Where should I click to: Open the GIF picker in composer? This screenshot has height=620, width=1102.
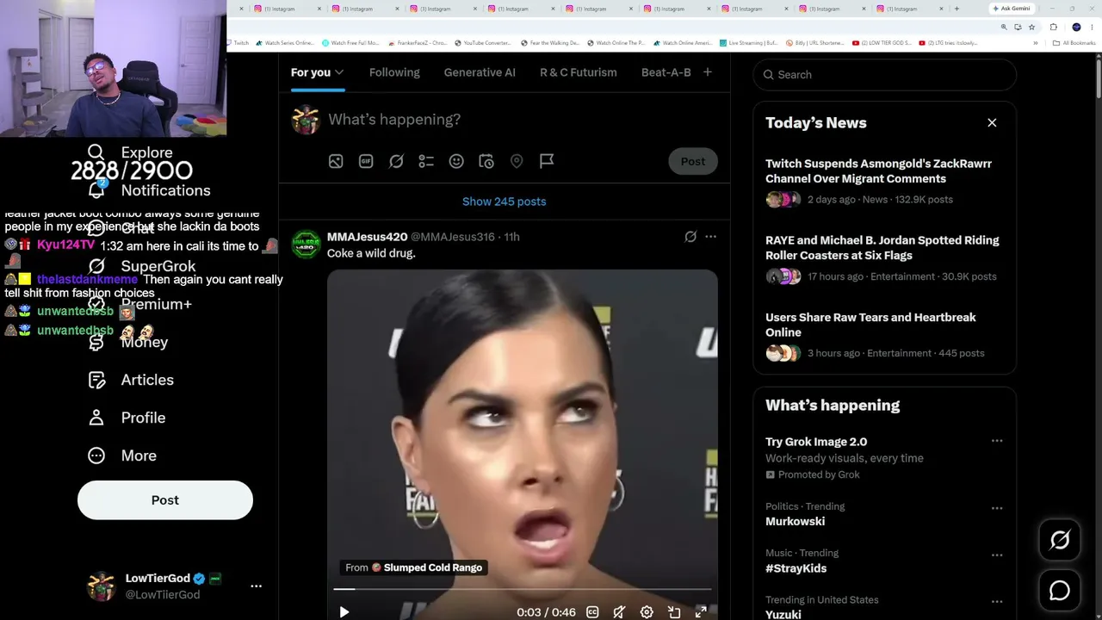366,161
